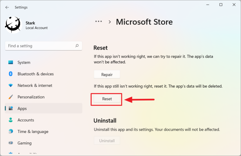Screen dimensions: 241x156
Task: Click the Bluetooth icon in sidebar
Action: click(x=10, y=74)
